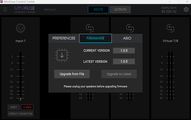Click Upgrade to Latest button
The image size is (191, 120).
click(x=119, y=74)
